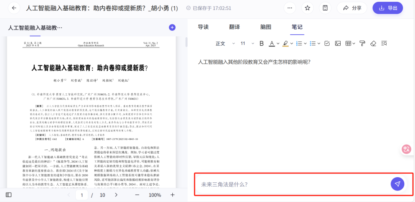This screenshot has height=202, width=415.
Task: Select the format painter tool
Action: point(362,44)
